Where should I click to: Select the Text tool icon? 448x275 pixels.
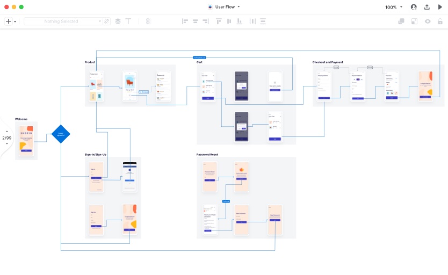click(x=128, y=21)
